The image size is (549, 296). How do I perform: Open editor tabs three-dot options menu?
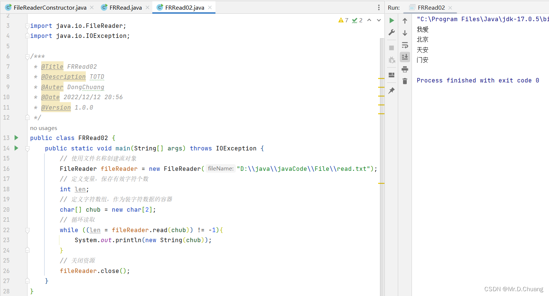379,7
